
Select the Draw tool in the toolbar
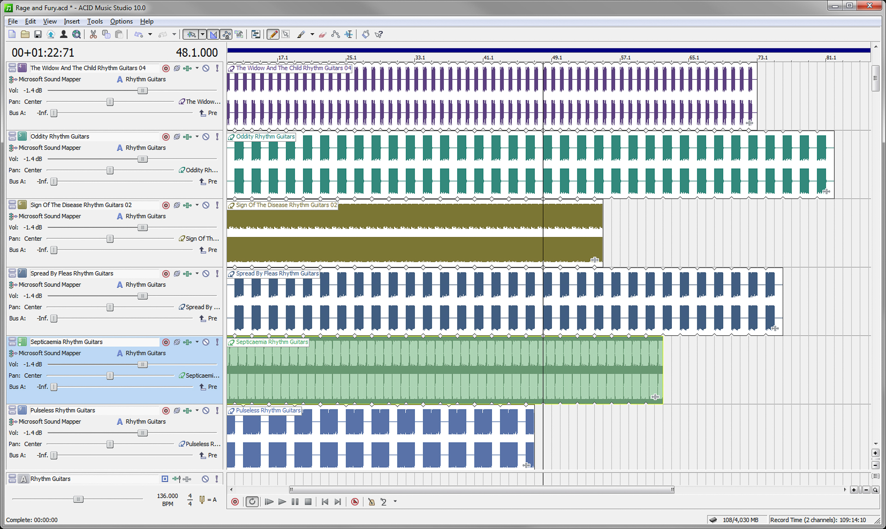[273, 34]
